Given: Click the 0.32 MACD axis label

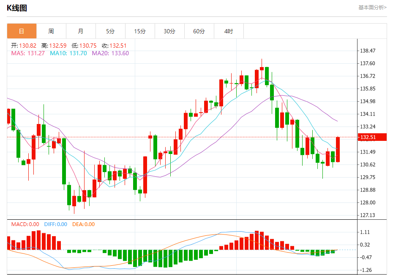Looking at the screenshot, I should pos(365,245).
